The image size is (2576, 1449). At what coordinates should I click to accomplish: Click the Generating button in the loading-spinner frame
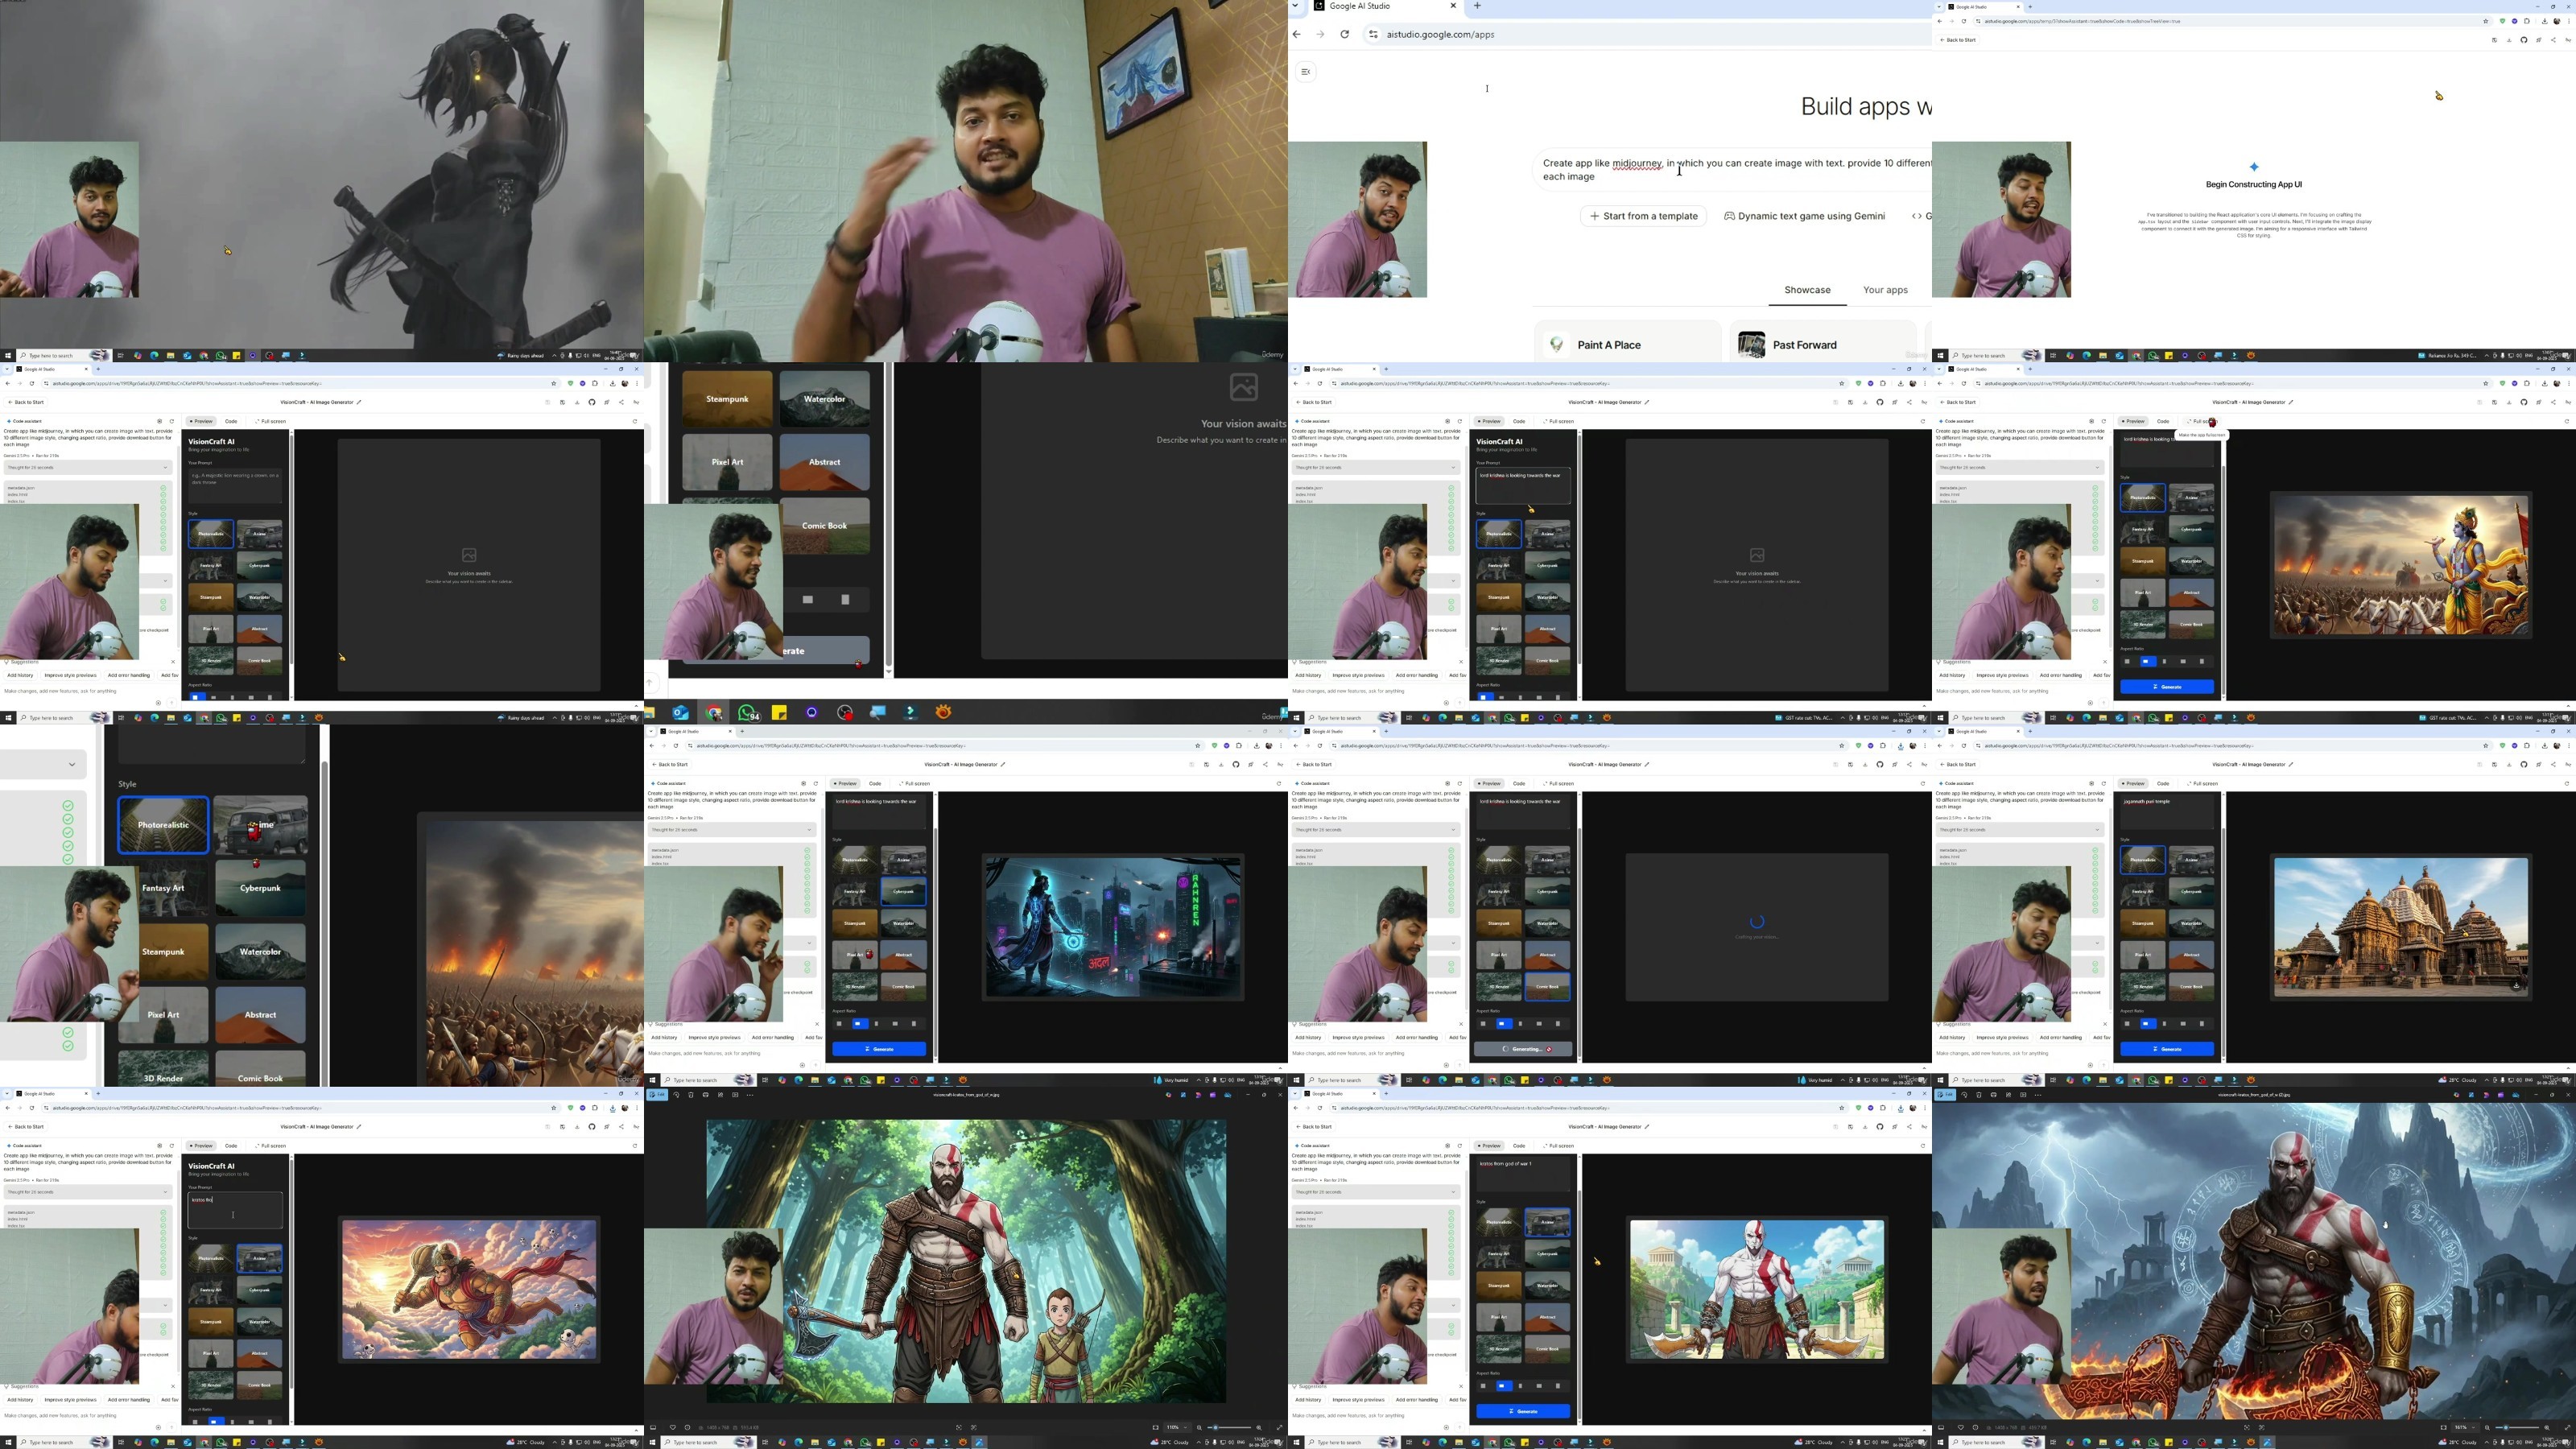tap(1522, 1049)
